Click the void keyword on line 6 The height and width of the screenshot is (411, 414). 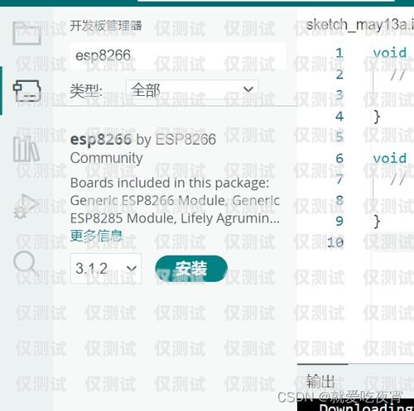[x=390, y=158]
